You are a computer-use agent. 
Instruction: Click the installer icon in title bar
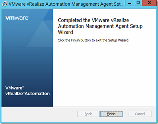pyautogui.click(x=5, y=4)
